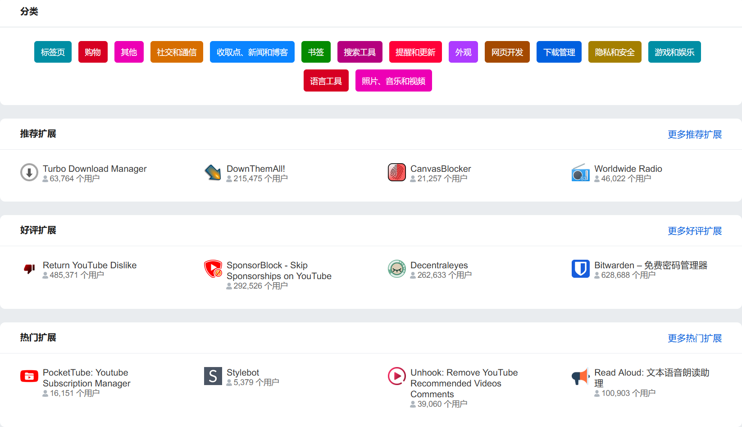Open the 照片、音乐和视频 category
Image resolution: width=742 pixels, height=427 pixels.
point(393,81)
